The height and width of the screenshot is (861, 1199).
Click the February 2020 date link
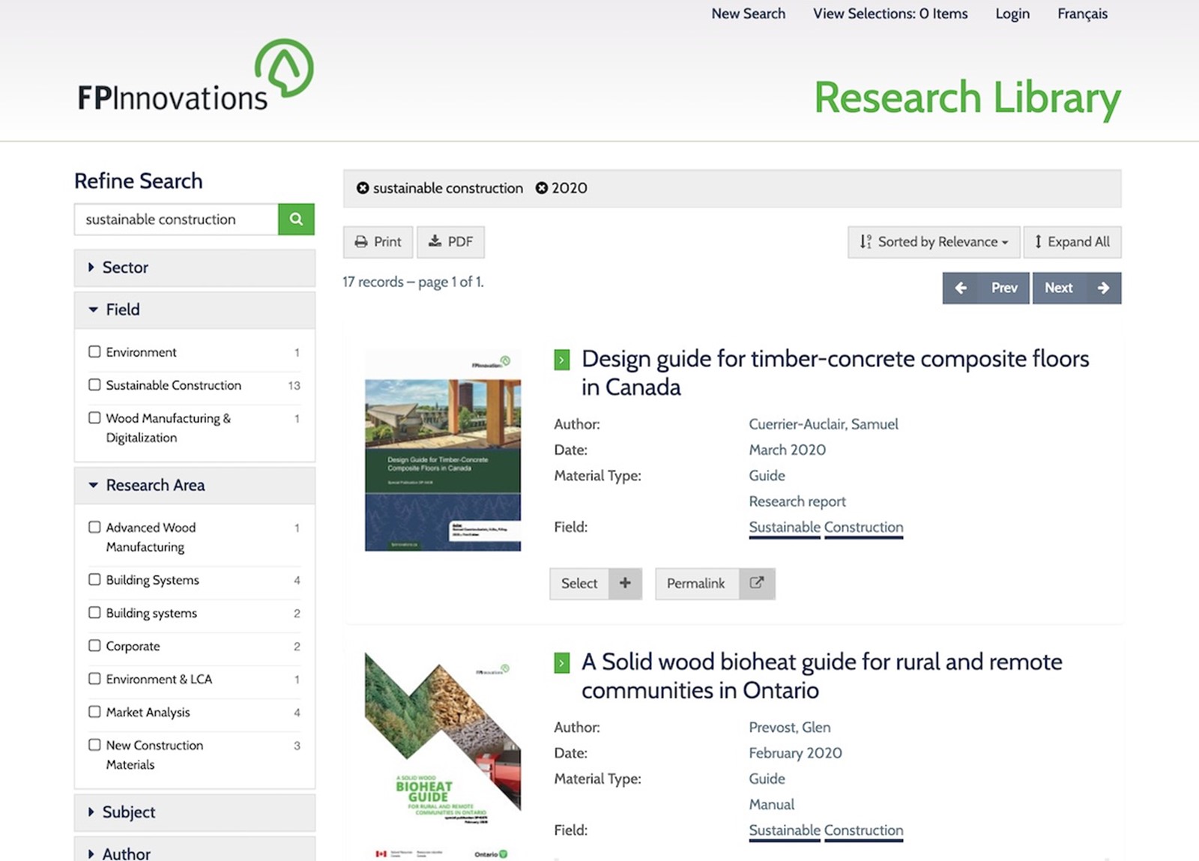coord(796,752)
